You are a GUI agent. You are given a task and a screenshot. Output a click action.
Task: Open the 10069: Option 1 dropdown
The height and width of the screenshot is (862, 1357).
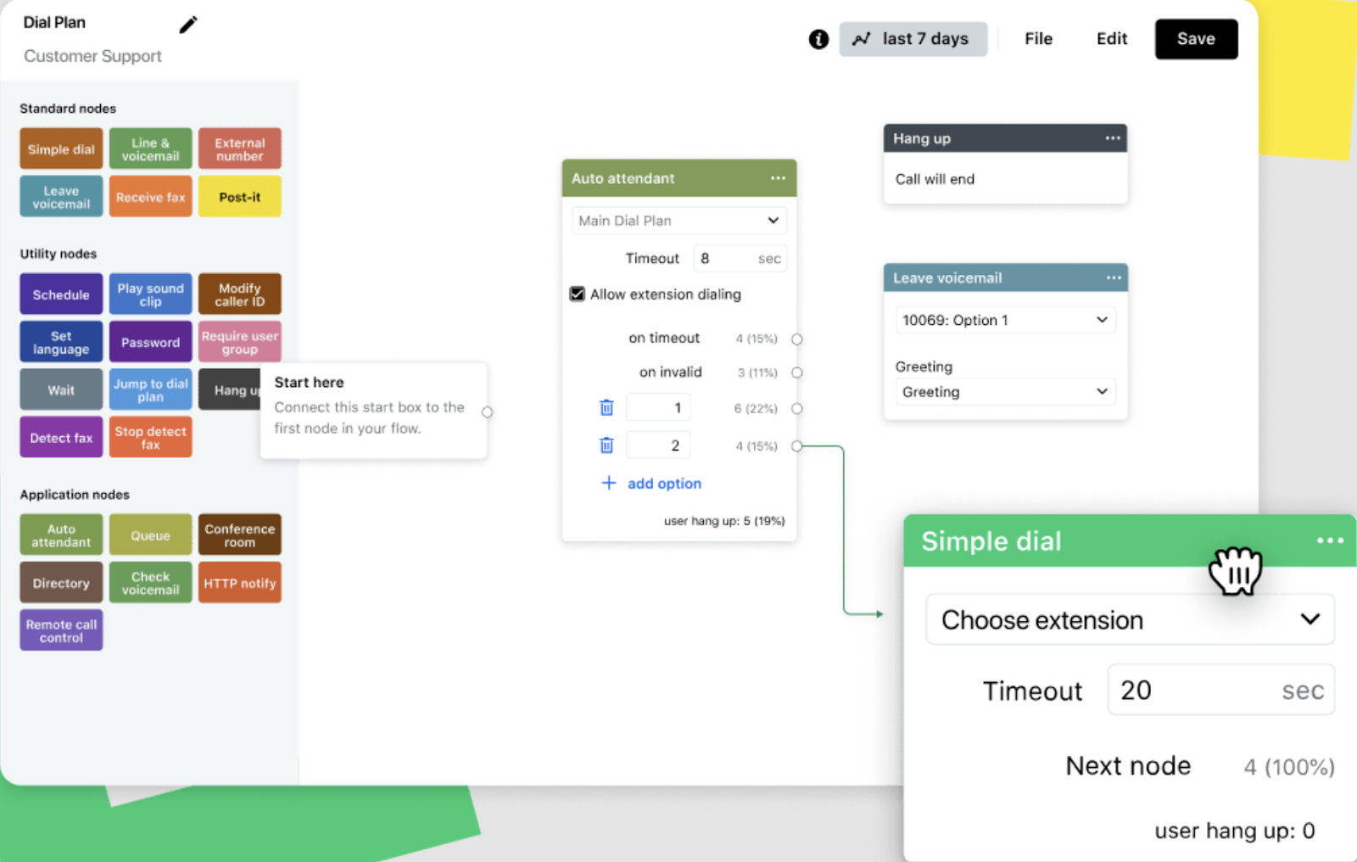coord(1005,320)
